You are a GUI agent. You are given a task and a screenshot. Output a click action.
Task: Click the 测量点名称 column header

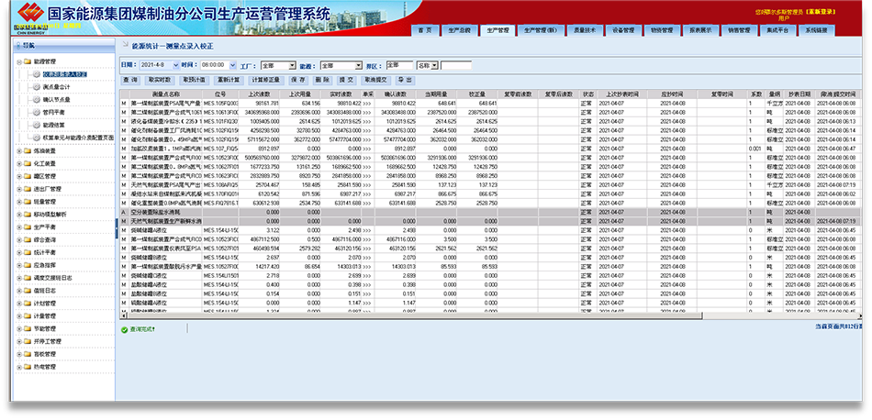tap(166, 94)
